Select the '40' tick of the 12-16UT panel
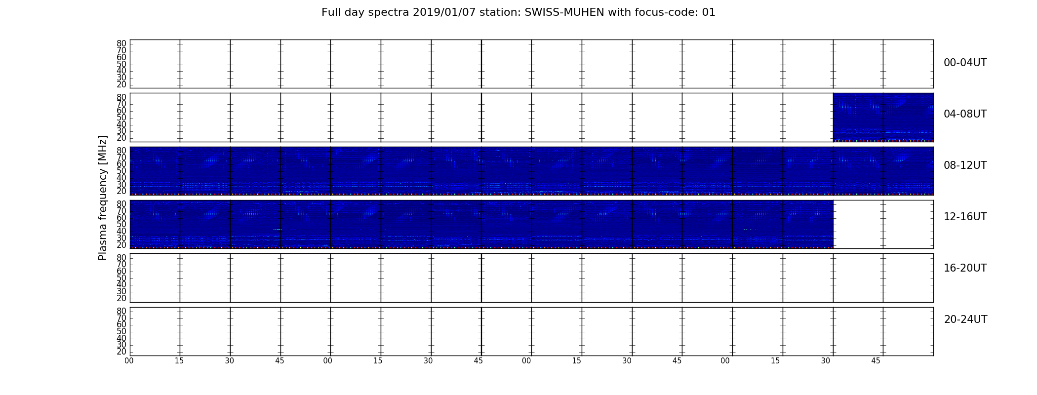This screenshot has width=1037, height=395. click(x=121, y=231)
